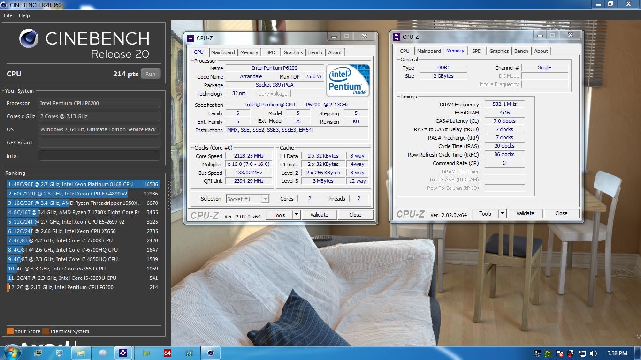The height and width of the screenshot is (360, 641).
Task: Select CPU tab in right CPU-Z window
Action: coord(405,51)
